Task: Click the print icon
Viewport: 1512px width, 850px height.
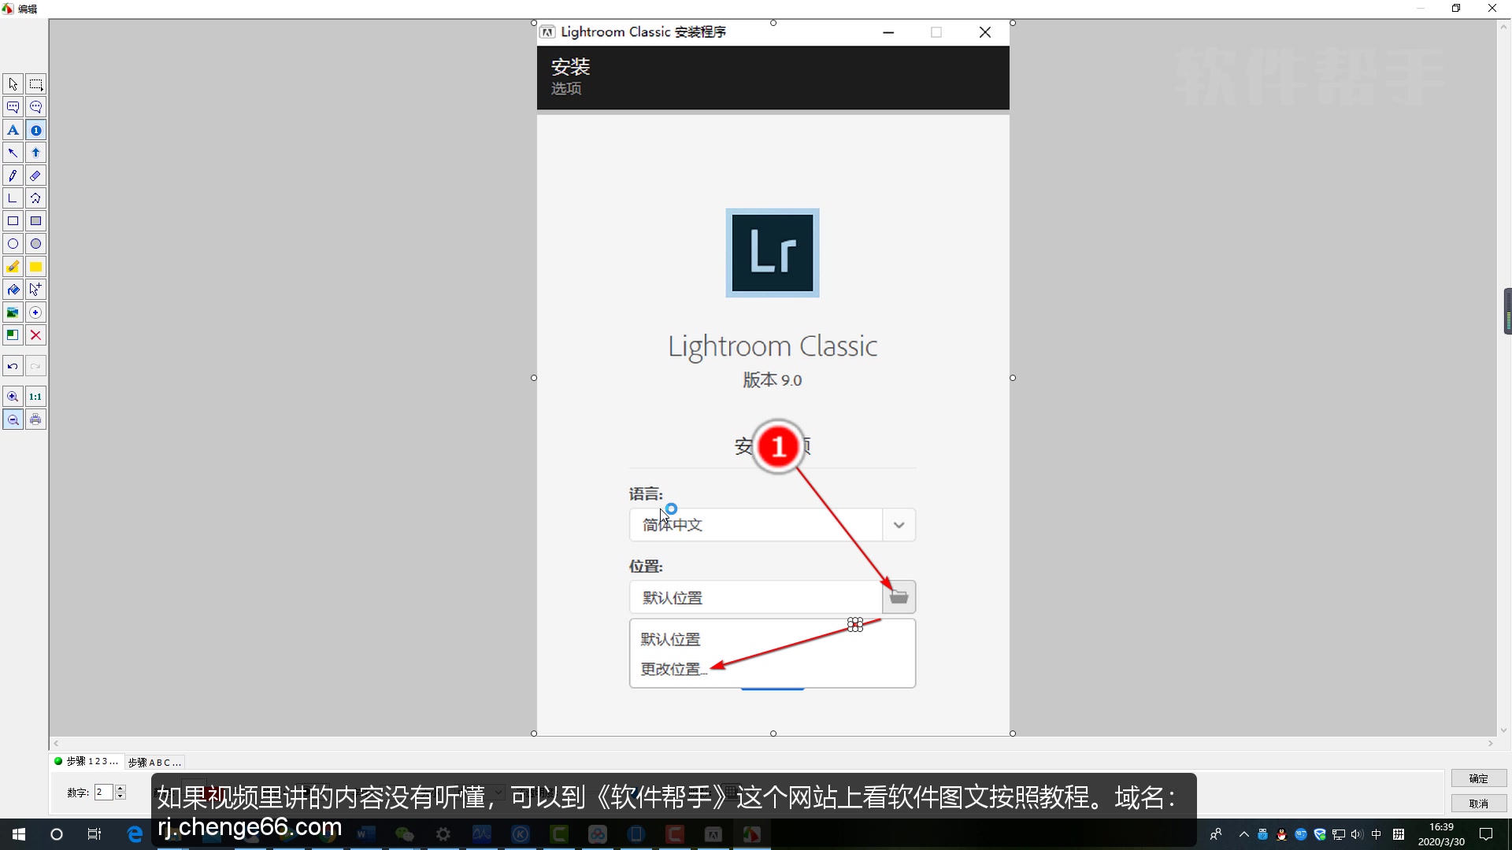Action: (x=35, y=419)
